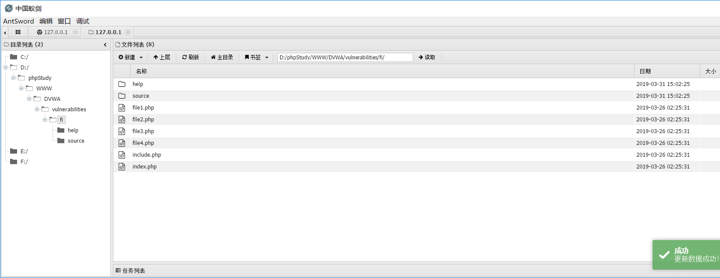The height and width of the screenshot is (278, 720).
Task: Go up one level with 上层
Action: 162,57
